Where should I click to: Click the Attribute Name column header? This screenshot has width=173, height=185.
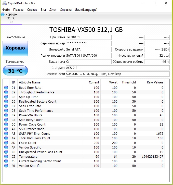coord(50,82)
